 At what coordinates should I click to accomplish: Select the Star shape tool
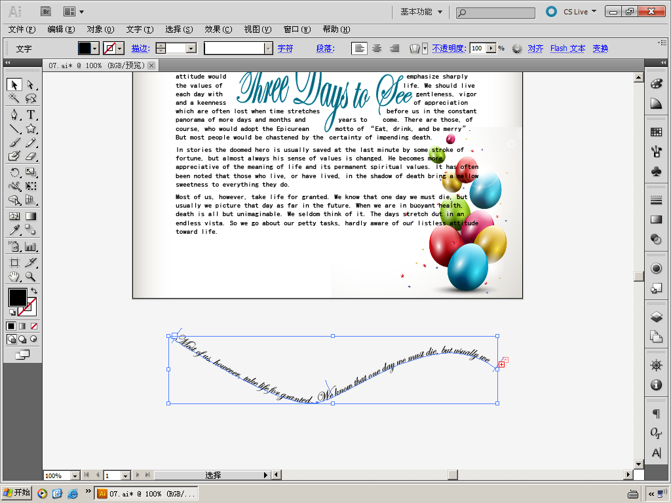30,129
